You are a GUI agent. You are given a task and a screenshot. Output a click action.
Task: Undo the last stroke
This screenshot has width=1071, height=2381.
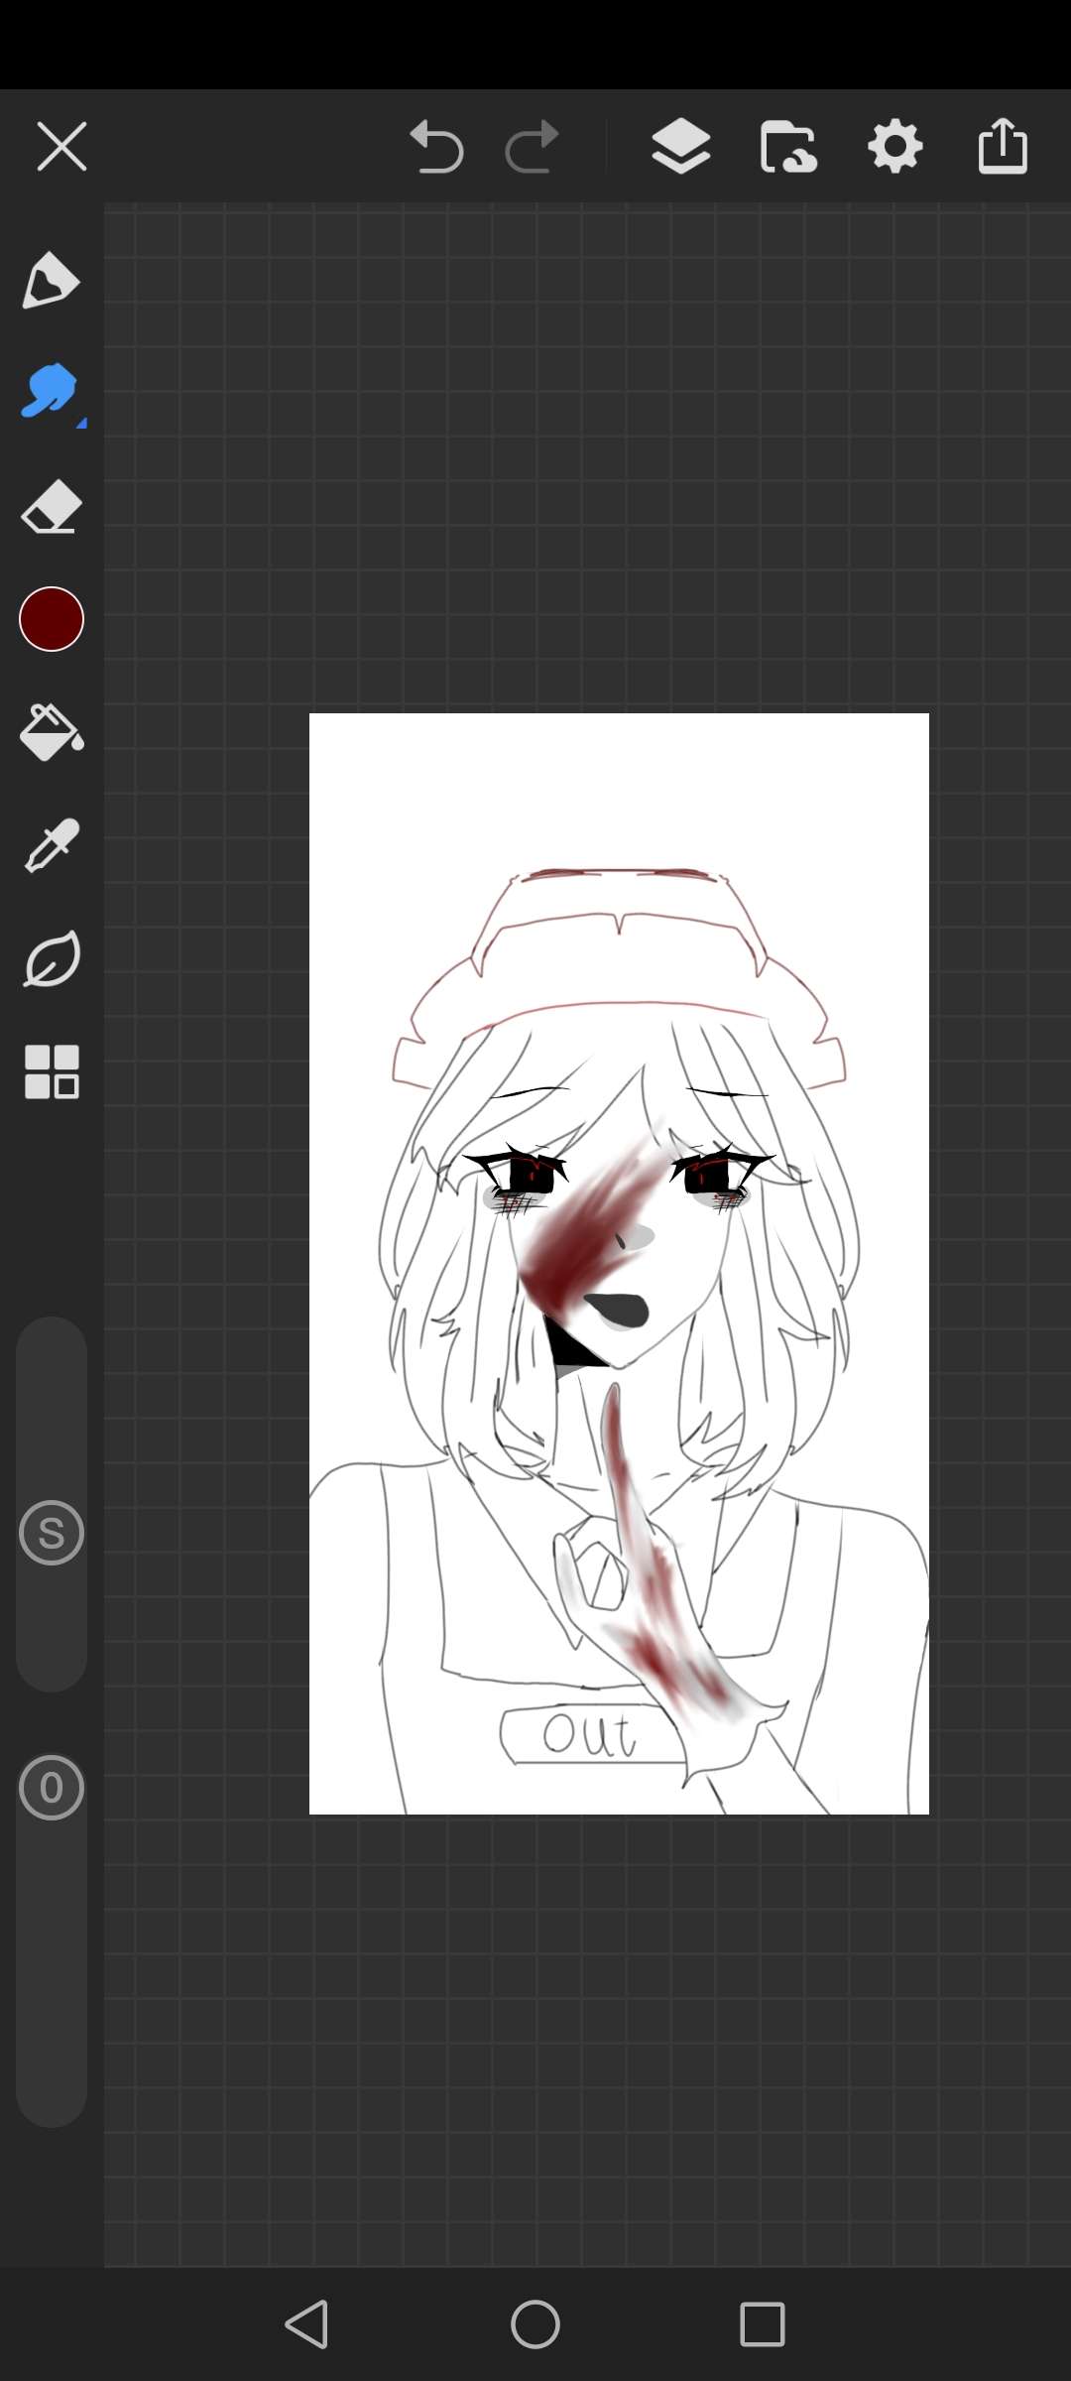click(436, 147)
